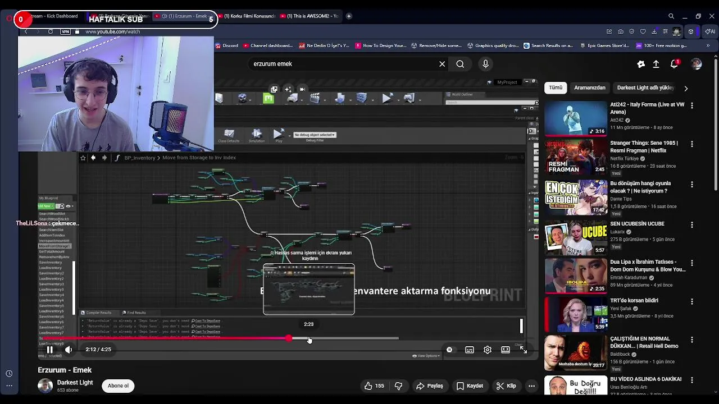Open the player settings gear

point(488,350)
